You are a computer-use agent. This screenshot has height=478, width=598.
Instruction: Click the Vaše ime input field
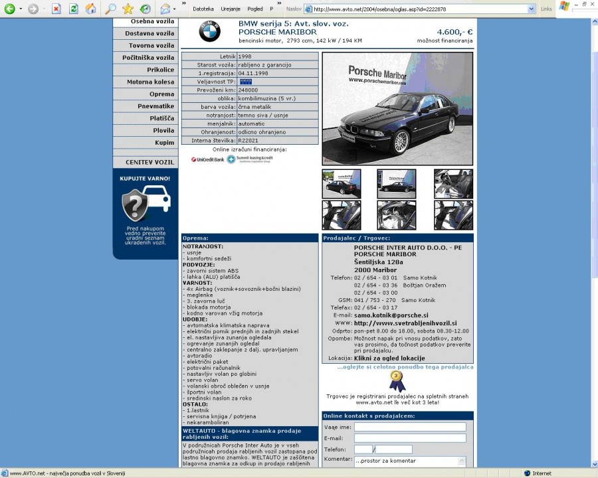point(410,427)
